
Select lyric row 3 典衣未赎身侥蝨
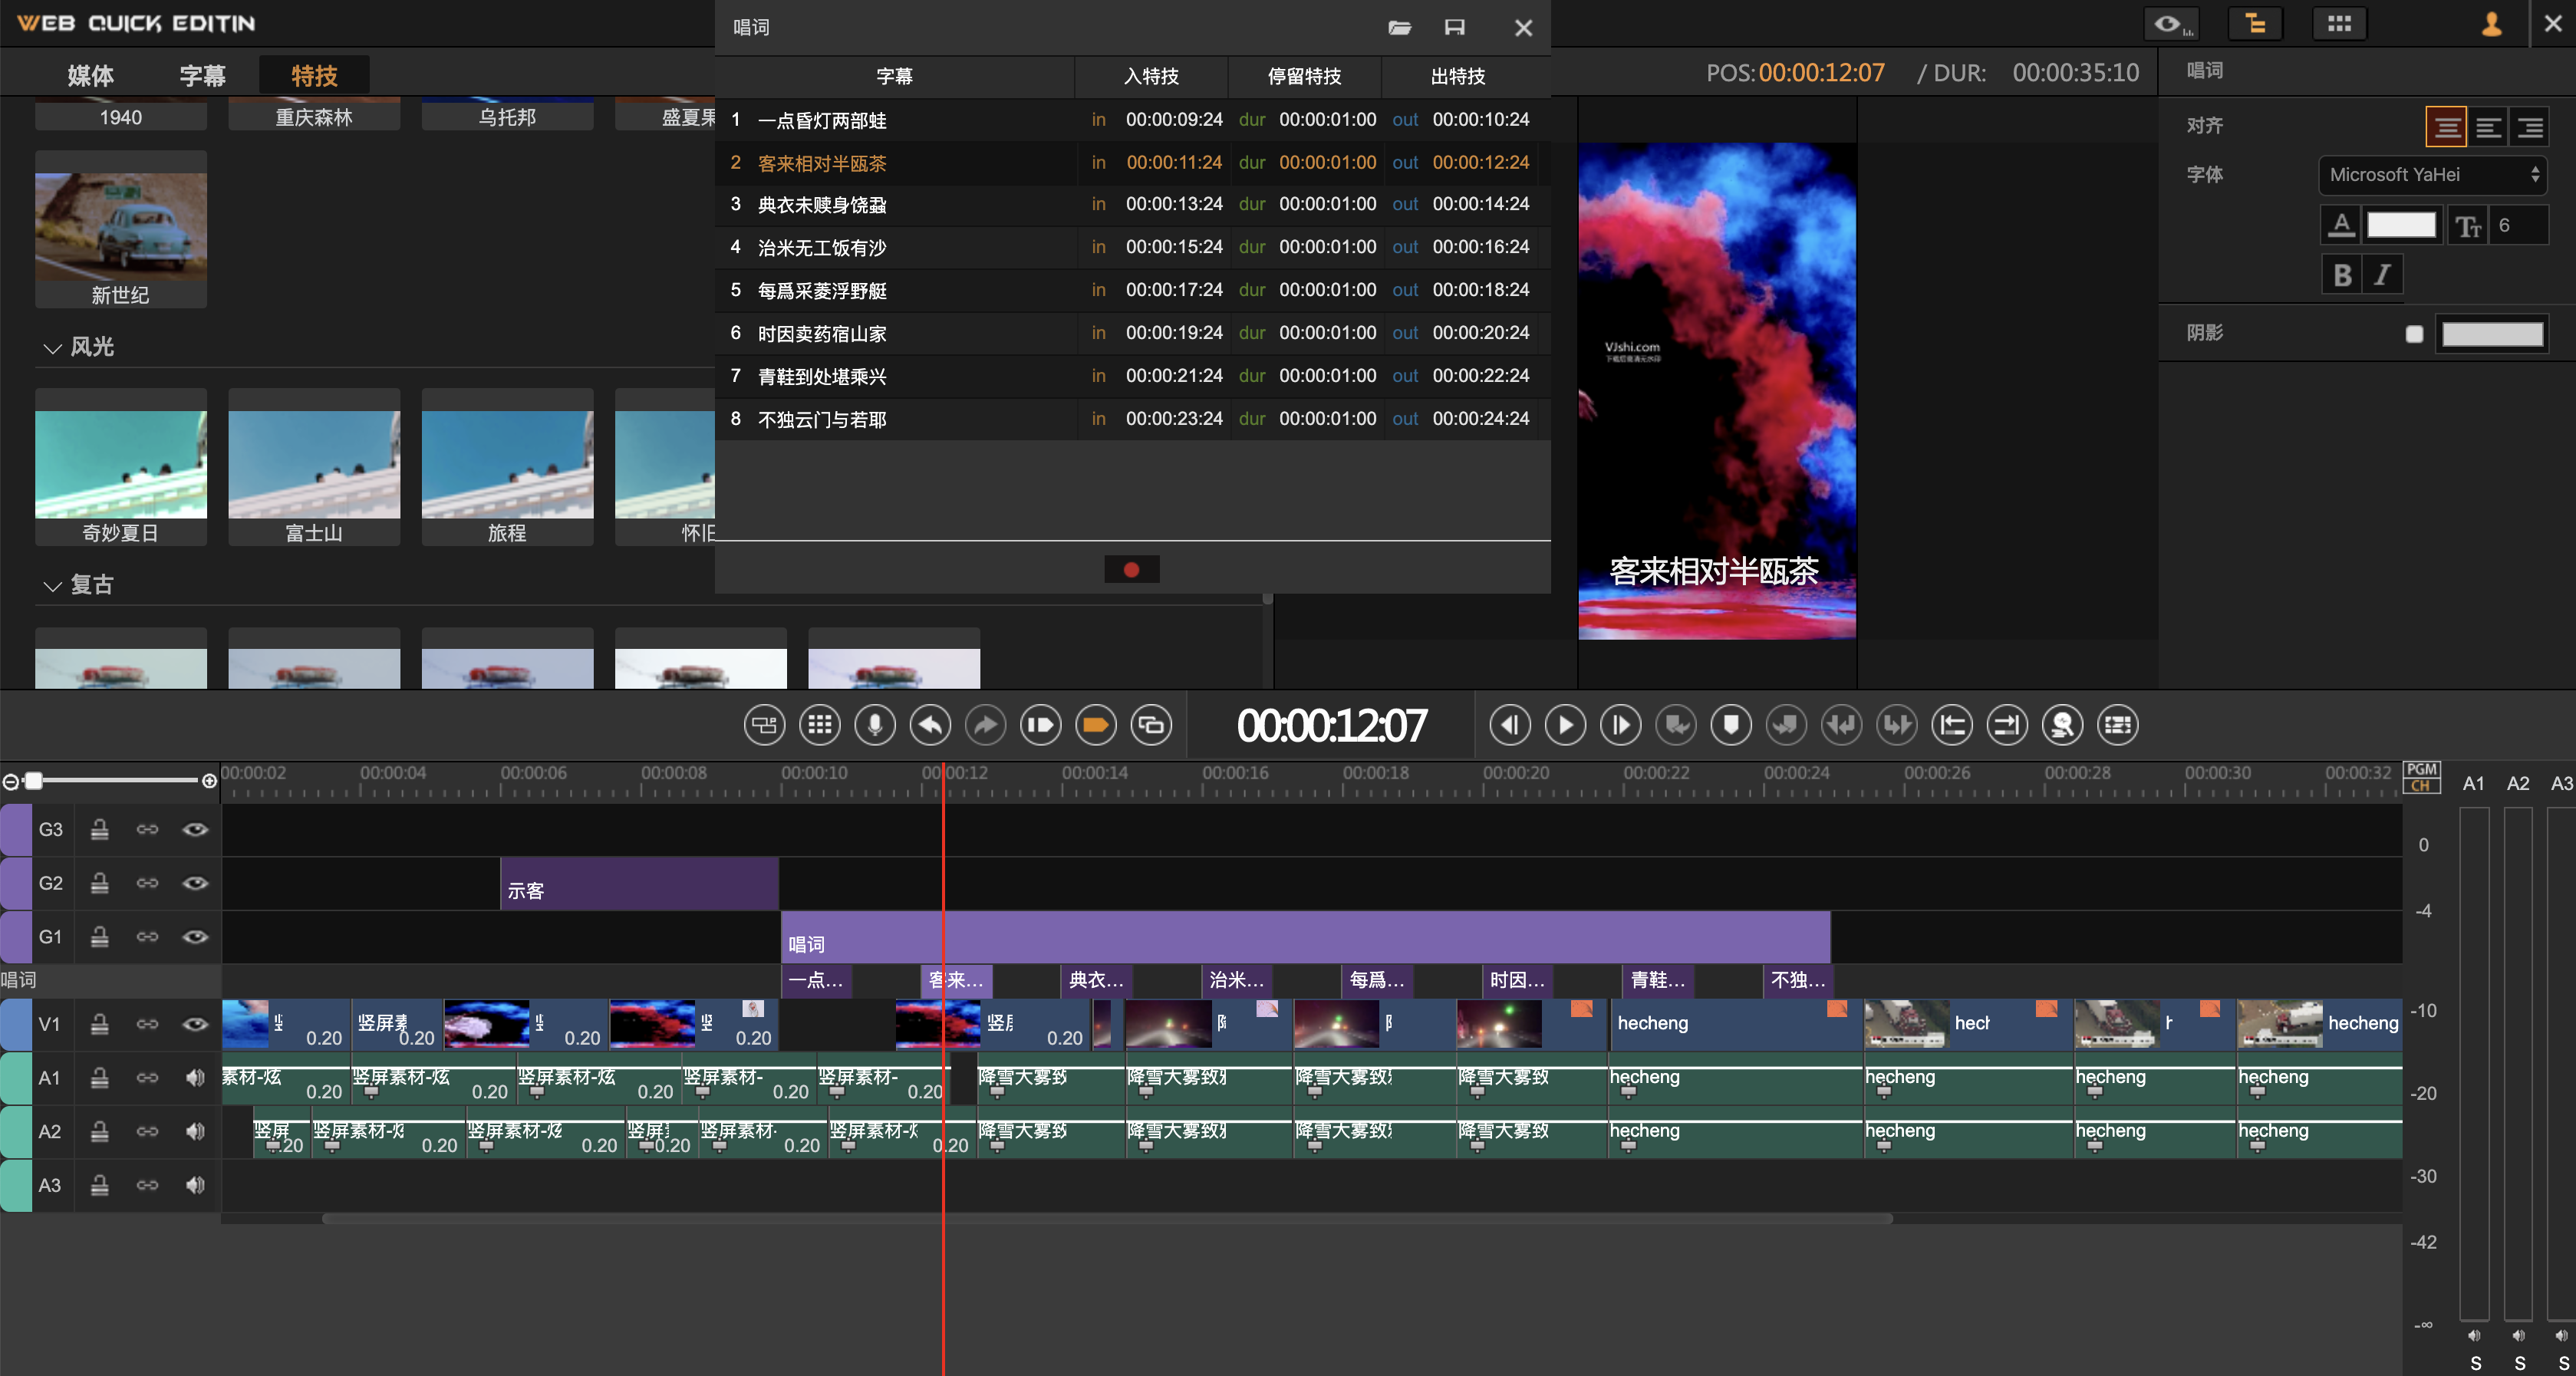pyautogui.click(x=1132, y=205)
